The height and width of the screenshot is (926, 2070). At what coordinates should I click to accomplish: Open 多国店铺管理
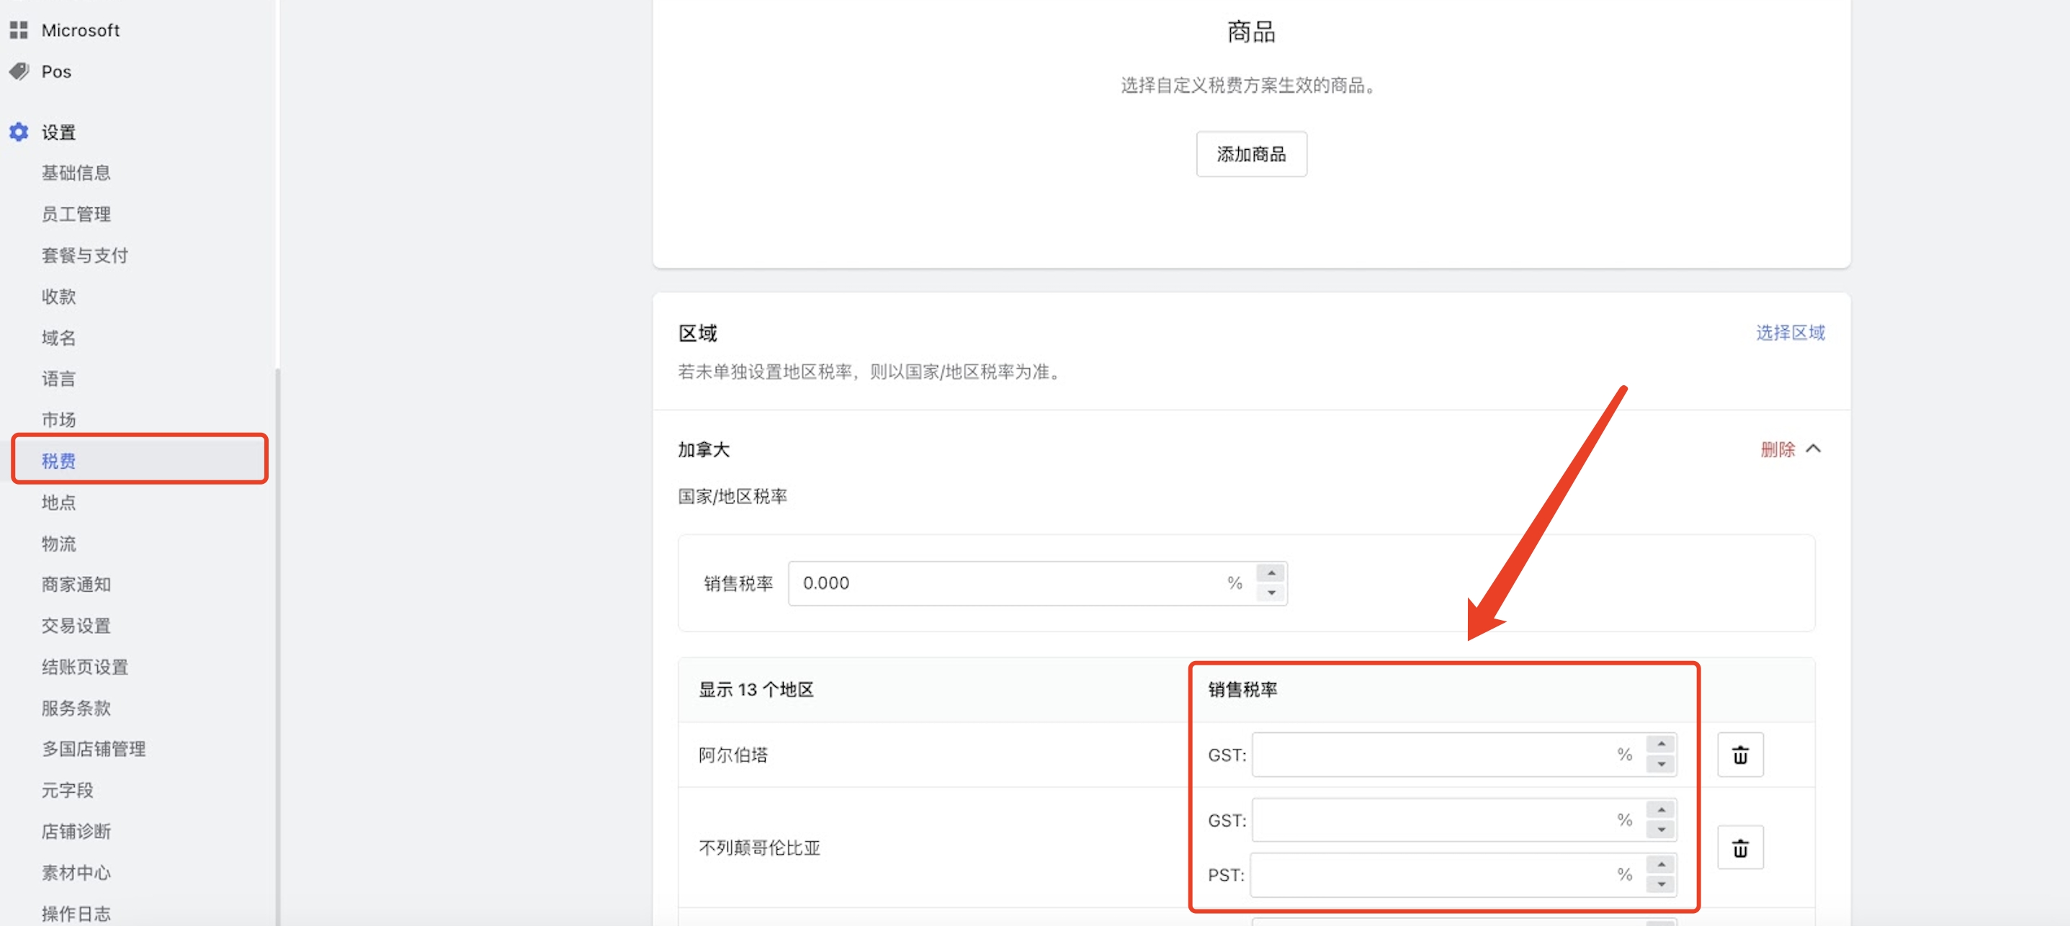pyautogui.click(x=93, y=749)
